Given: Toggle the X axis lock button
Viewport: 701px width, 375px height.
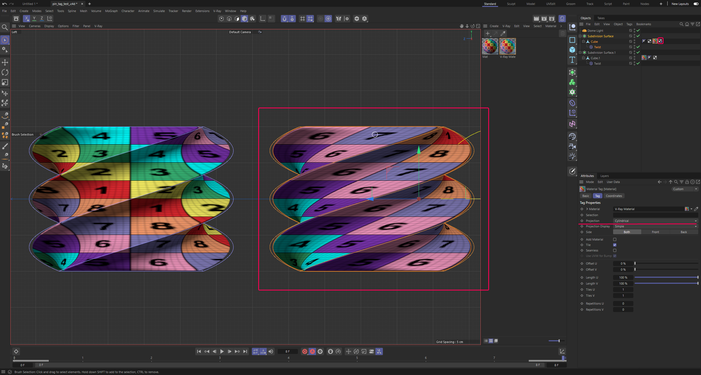Looking at the screenshot, I should click(27, 19).
